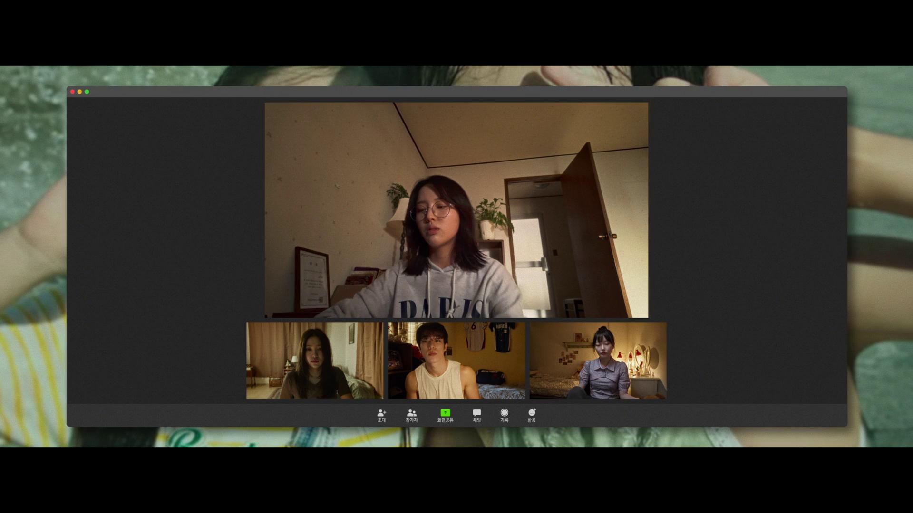Click the 채팅 text label
This screenshot has width=913, height=513.
point(477,420)
